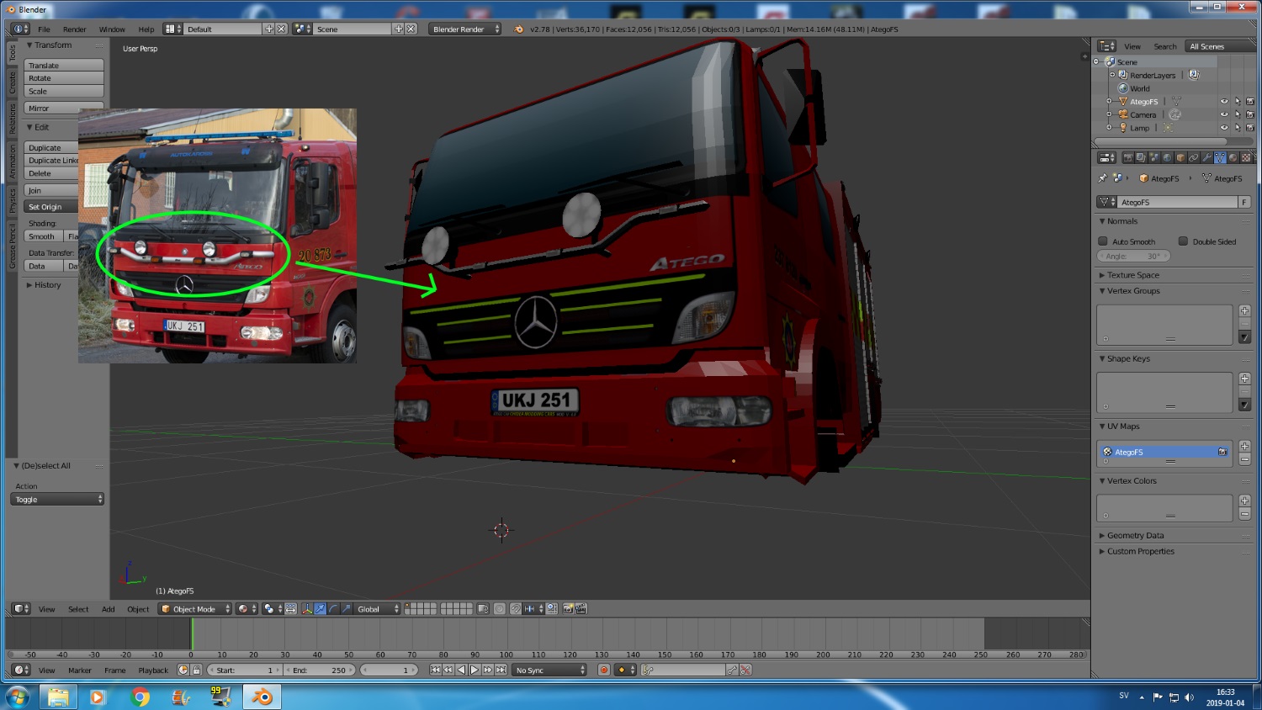Hide the Camera using its eye icon
This screenshot has height=710, width=1262.
tap(1224, 114)
